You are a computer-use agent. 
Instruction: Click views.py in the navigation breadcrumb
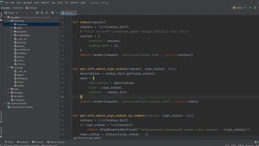coord(31,8)
